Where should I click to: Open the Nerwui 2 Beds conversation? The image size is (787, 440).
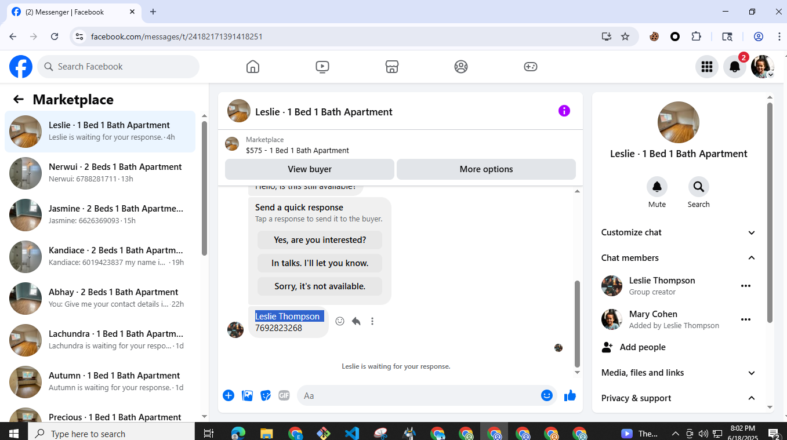[100, 173]
